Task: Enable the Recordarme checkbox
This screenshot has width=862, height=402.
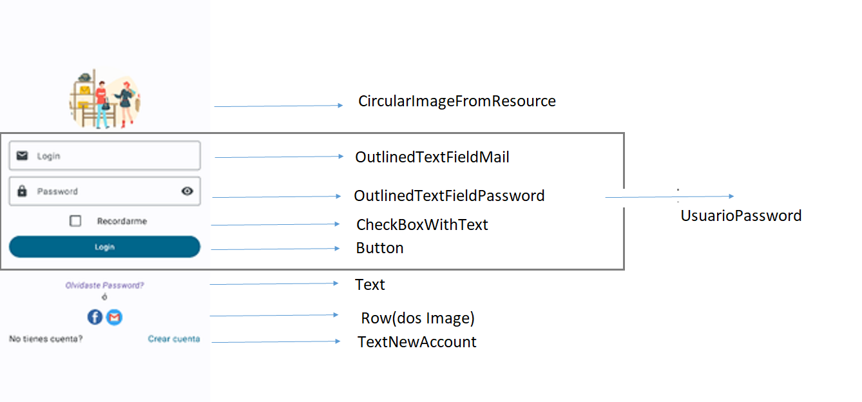Action: pyautogui.click(x=75, y=221)
